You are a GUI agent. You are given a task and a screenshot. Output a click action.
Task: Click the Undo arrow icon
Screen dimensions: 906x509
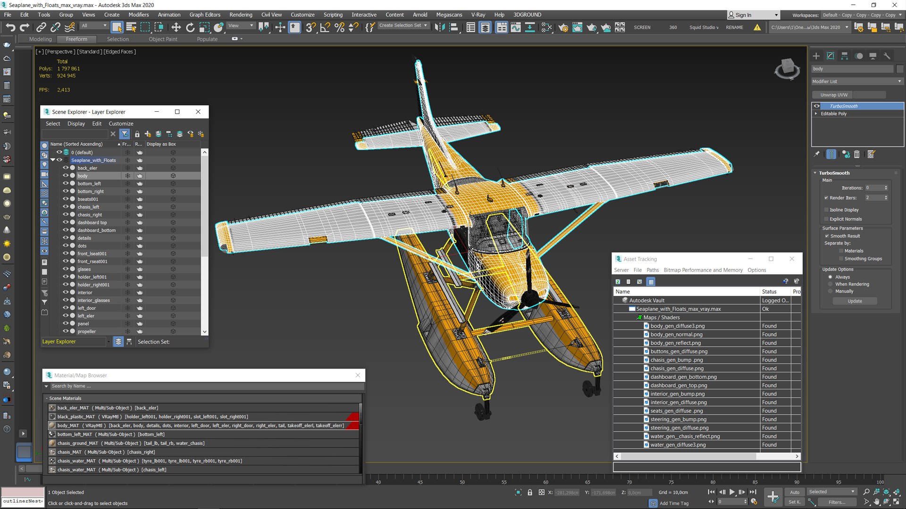tap(10, 27)
